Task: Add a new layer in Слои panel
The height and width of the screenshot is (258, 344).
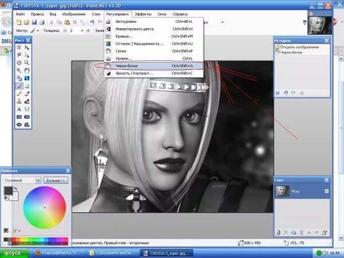Action: pos(278,232)
